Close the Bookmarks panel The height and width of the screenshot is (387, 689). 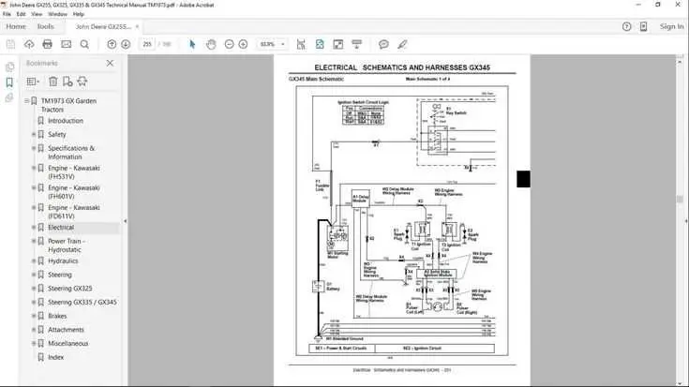(x=110, y=64)
